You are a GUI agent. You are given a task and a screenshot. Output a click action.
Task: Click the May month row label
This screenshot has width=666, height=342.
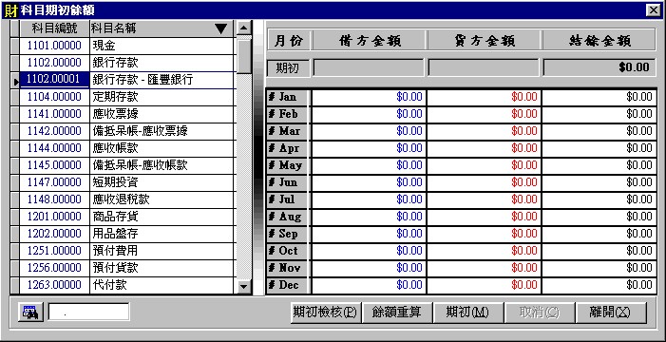point(288,165)
